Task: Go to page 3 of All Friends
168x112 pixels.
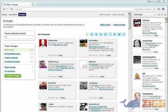Action: (x=96, y=34)
